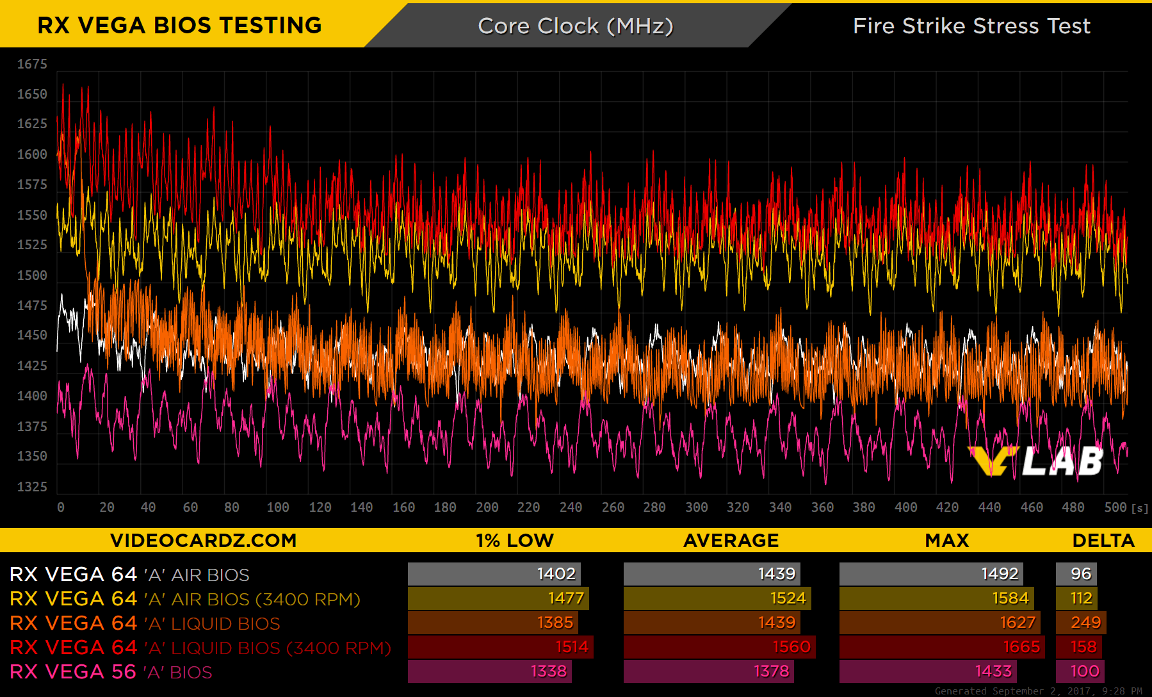Select the 'AVERAGE' column header
The height and width of the screenshot is (697, 1152).
tap(731, 541)
